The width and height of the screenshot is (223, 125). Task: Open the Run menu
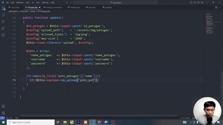(38, 2)
